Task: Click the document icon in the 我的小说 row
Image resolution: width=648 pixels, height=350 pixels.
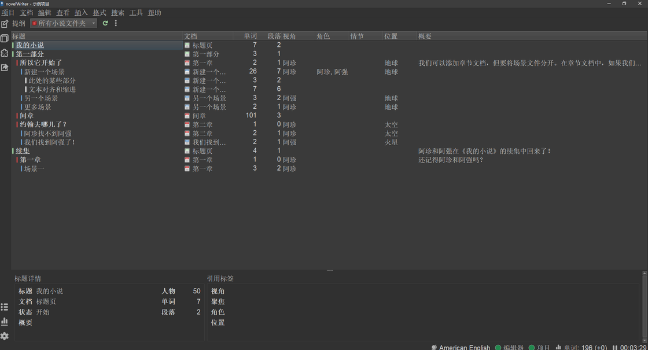Action: click(x=187, y=45)
